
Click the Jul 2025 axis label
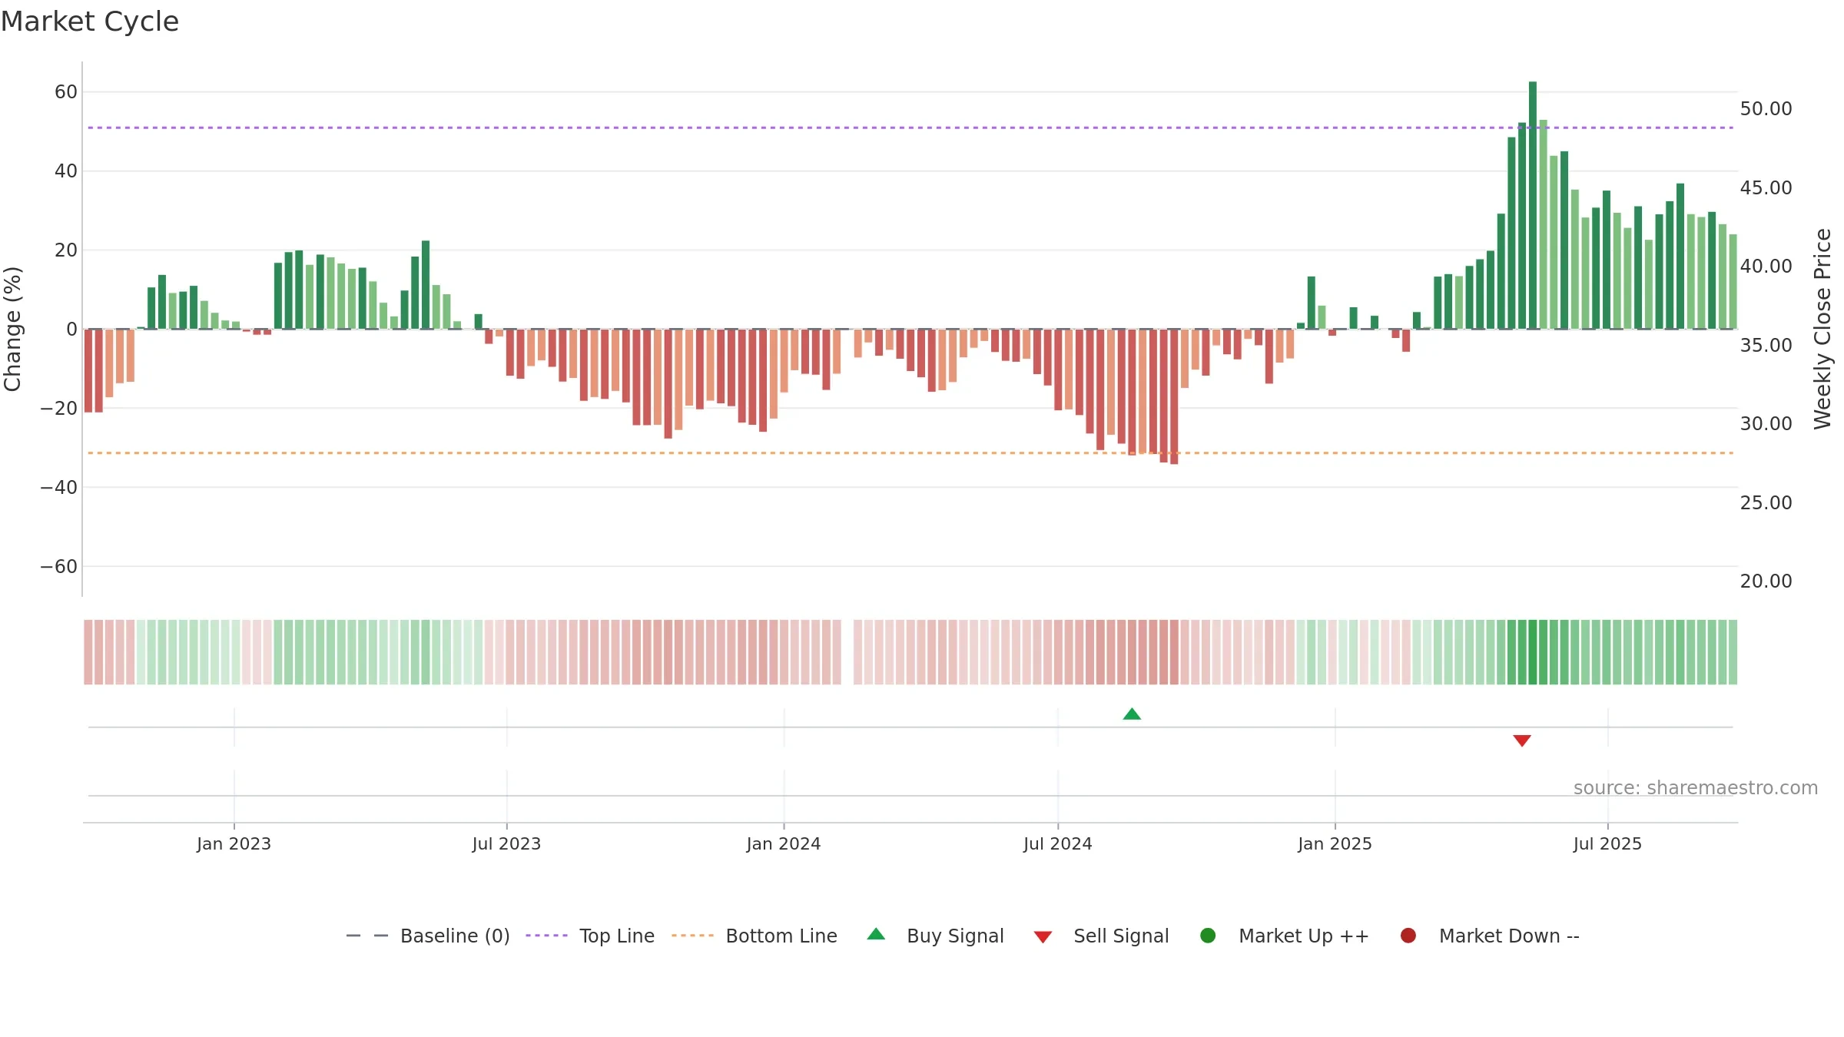[1607, 843]
